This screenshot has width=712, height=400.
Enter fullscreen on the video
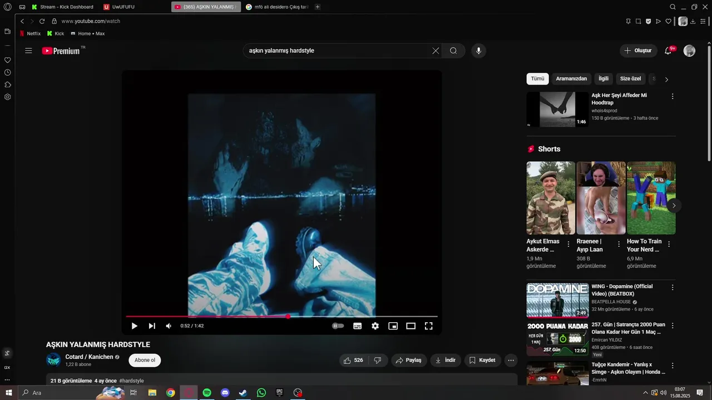429,326
